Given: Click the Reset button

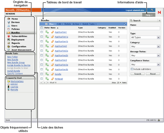Looking at the screenshot, I should point(153,74).
